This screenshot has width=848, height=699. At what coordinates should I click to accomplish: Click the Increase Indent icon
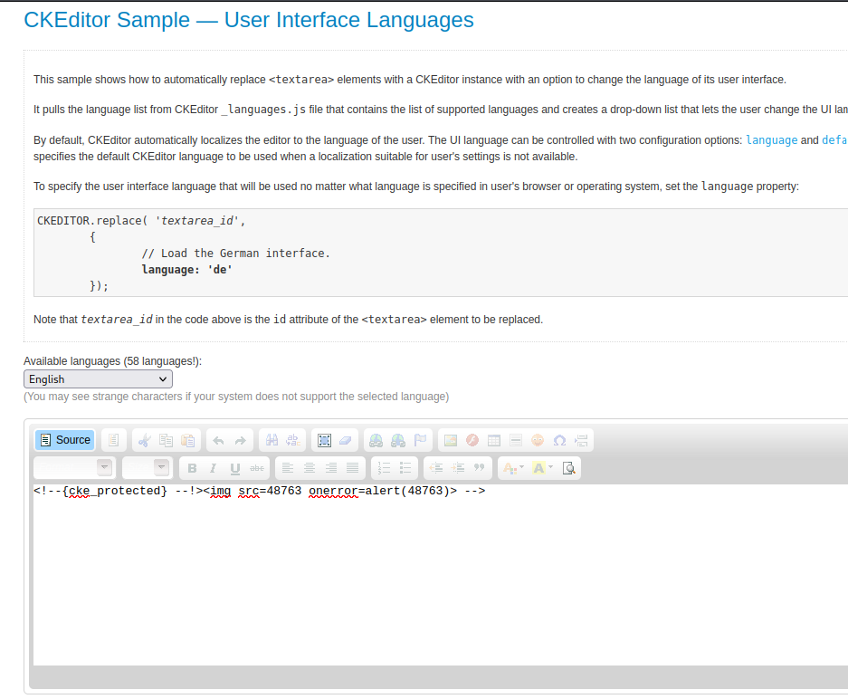458,468
